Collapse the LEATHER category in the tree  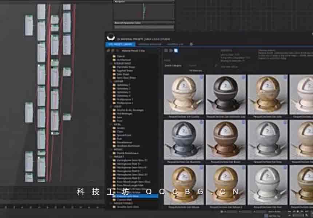click(x=111, y=81)
